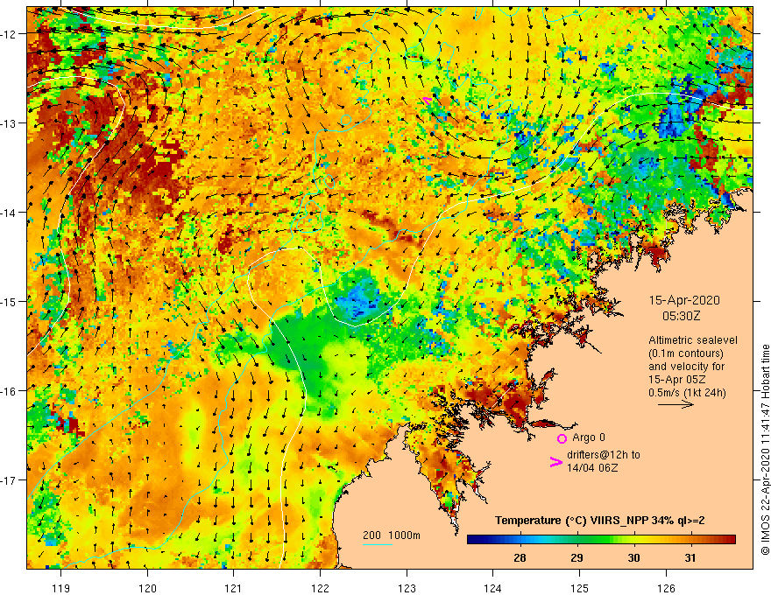Click the -17 latitude axis label
Viewport: 771px width, 595px height.
coord(9,480)
